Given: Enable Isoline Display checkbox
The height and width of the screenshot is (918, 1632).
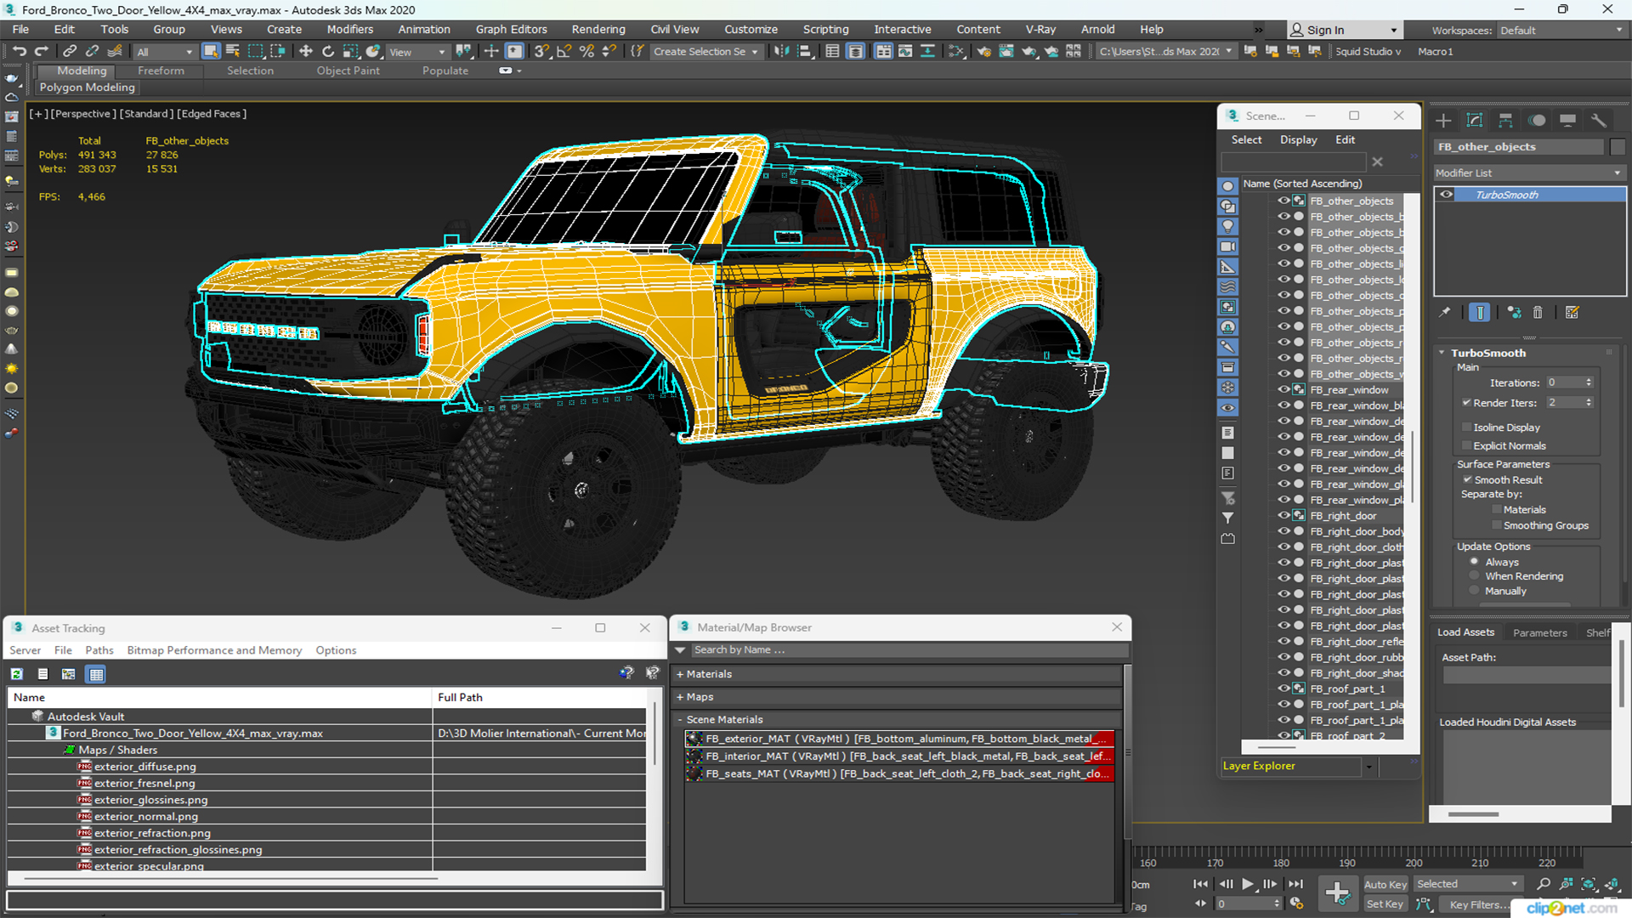Looking at the screenshot, I should coord(1467,427).
